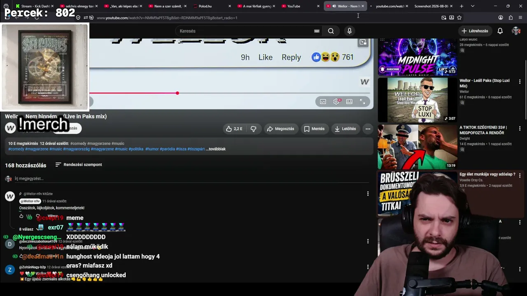Switch to the "Screenshot 2026-08-06" tab

tap(434, 6)
